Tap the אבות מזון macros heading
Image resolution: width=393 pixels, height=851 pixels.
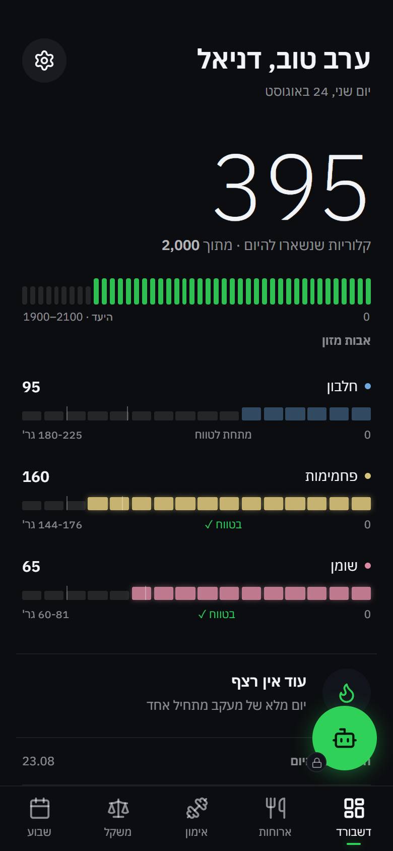[346, 341]
